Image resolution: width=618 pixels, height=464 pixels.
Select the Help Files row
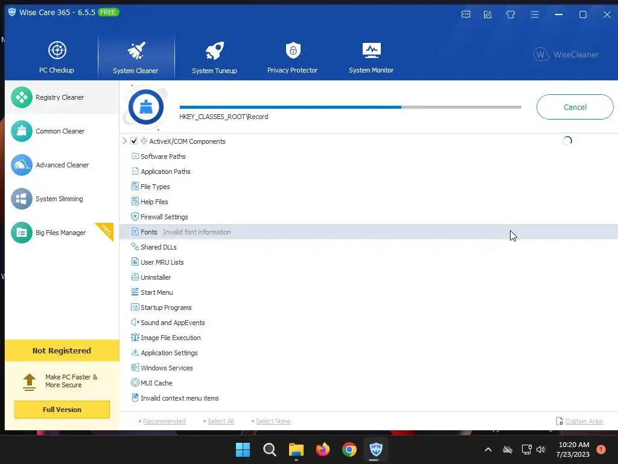[x=369, y=202]
